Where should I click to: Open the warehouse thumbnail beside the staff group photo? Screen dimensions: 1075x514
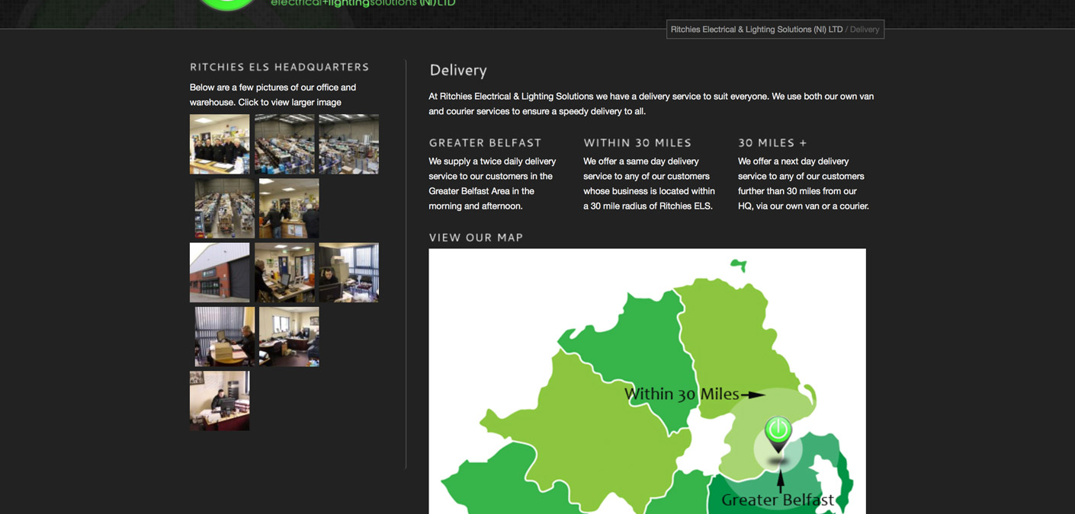click(284, 144)
